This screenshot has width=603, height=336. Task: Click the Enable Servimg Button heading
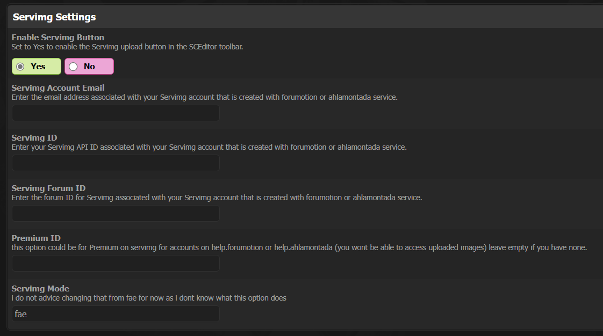pos(58,38)
